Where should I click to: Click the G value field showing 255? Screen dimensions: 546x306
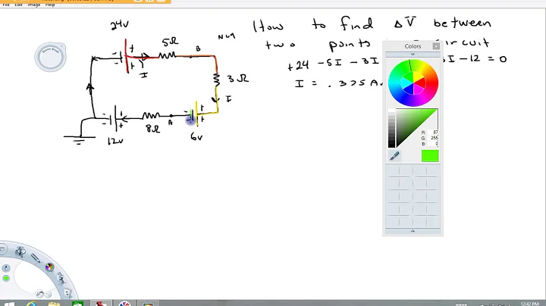433,138
